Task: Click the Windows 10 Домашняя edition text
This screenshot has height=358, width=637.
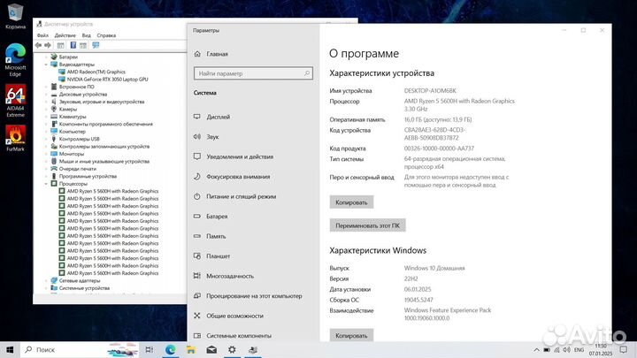Action: coord(434,268)
